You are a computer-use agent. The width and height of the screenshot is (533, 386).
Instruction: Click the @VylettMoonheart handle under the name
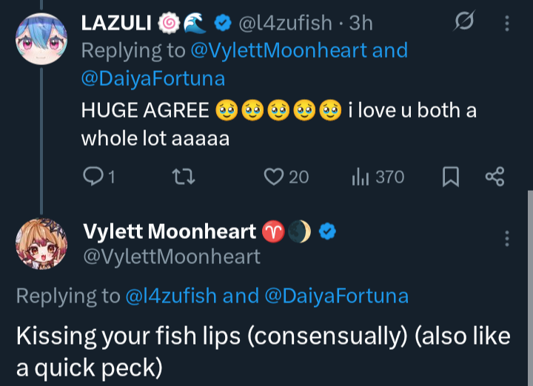click(x=171, y=257)
